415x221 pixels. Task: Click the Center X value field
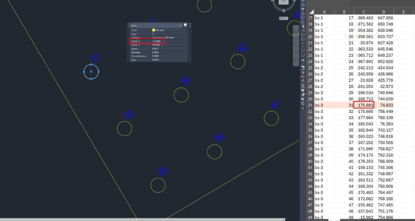tap(170, 41)
